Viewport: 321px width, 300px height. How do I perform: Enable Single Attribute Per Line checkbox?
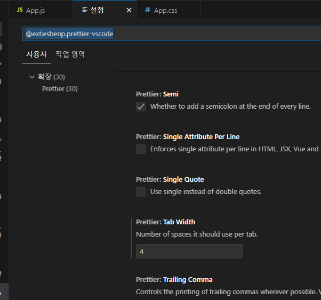tap(141, 149)
